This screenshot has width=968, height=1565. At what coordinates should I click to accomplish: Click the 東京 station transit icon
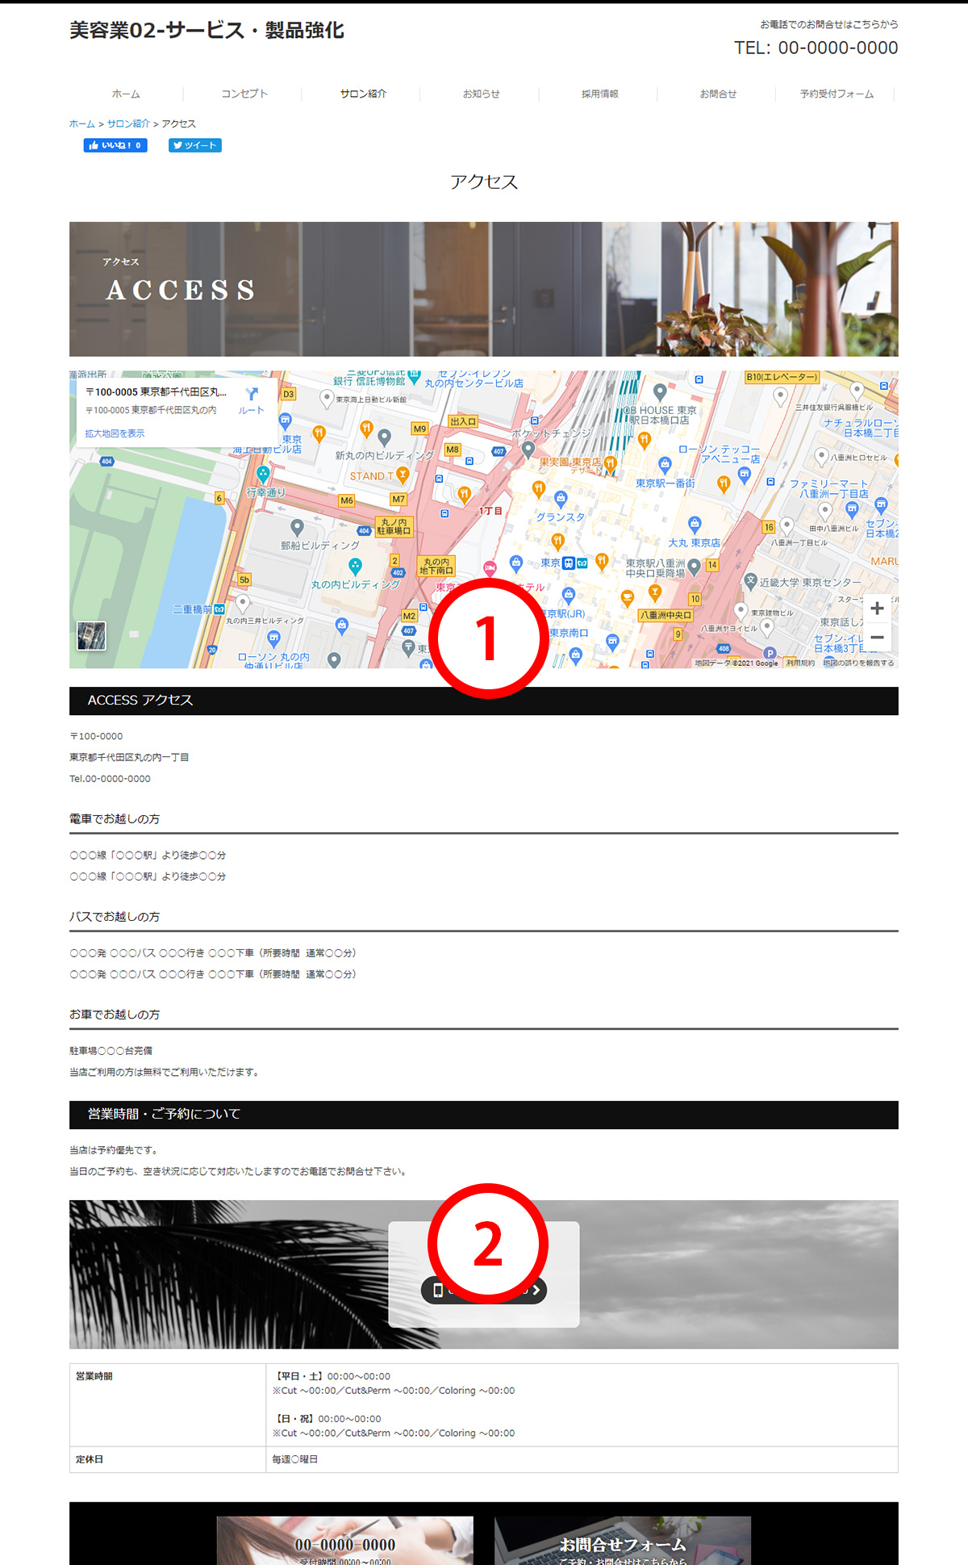click(x=569, y=563)
